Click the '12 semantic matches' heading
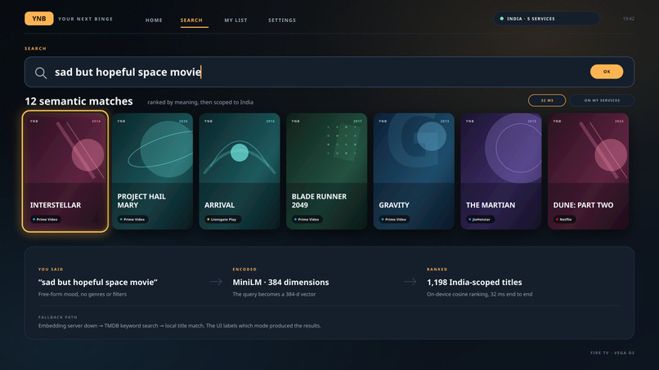Screen dimensions: 659x370 click(x=78, y=101)
